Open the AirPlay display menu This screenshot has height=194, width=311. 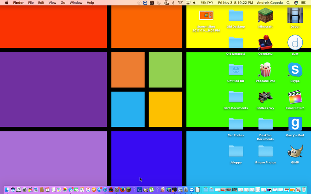tap(188, 3)
